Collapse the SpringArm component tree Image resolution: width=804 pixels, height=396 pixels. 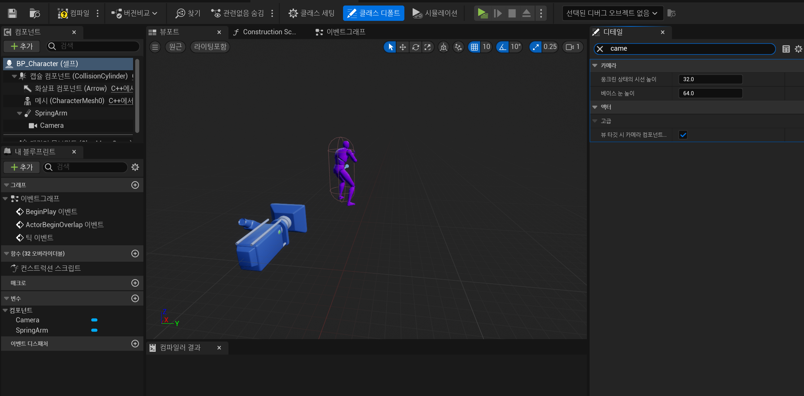(x=20, y=113)
